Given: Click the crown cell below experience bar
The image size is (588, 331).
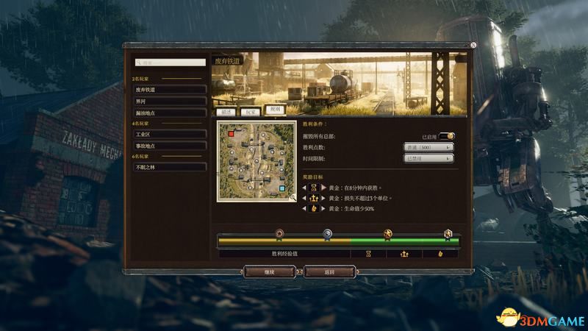Looking at the screenshot, I should (404, 254).
